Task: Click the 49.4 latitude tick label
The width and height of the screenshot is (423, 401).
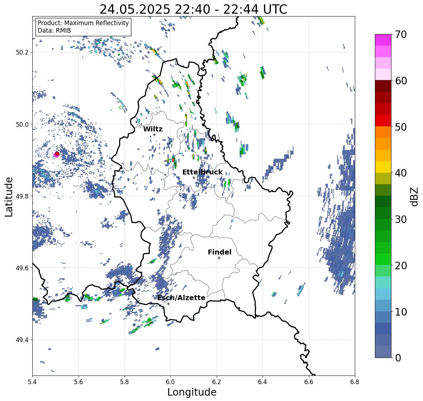Action: (22, 340)
